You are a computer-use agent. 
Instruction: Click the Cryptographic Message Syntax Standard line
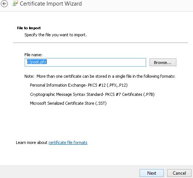point(92,94)
